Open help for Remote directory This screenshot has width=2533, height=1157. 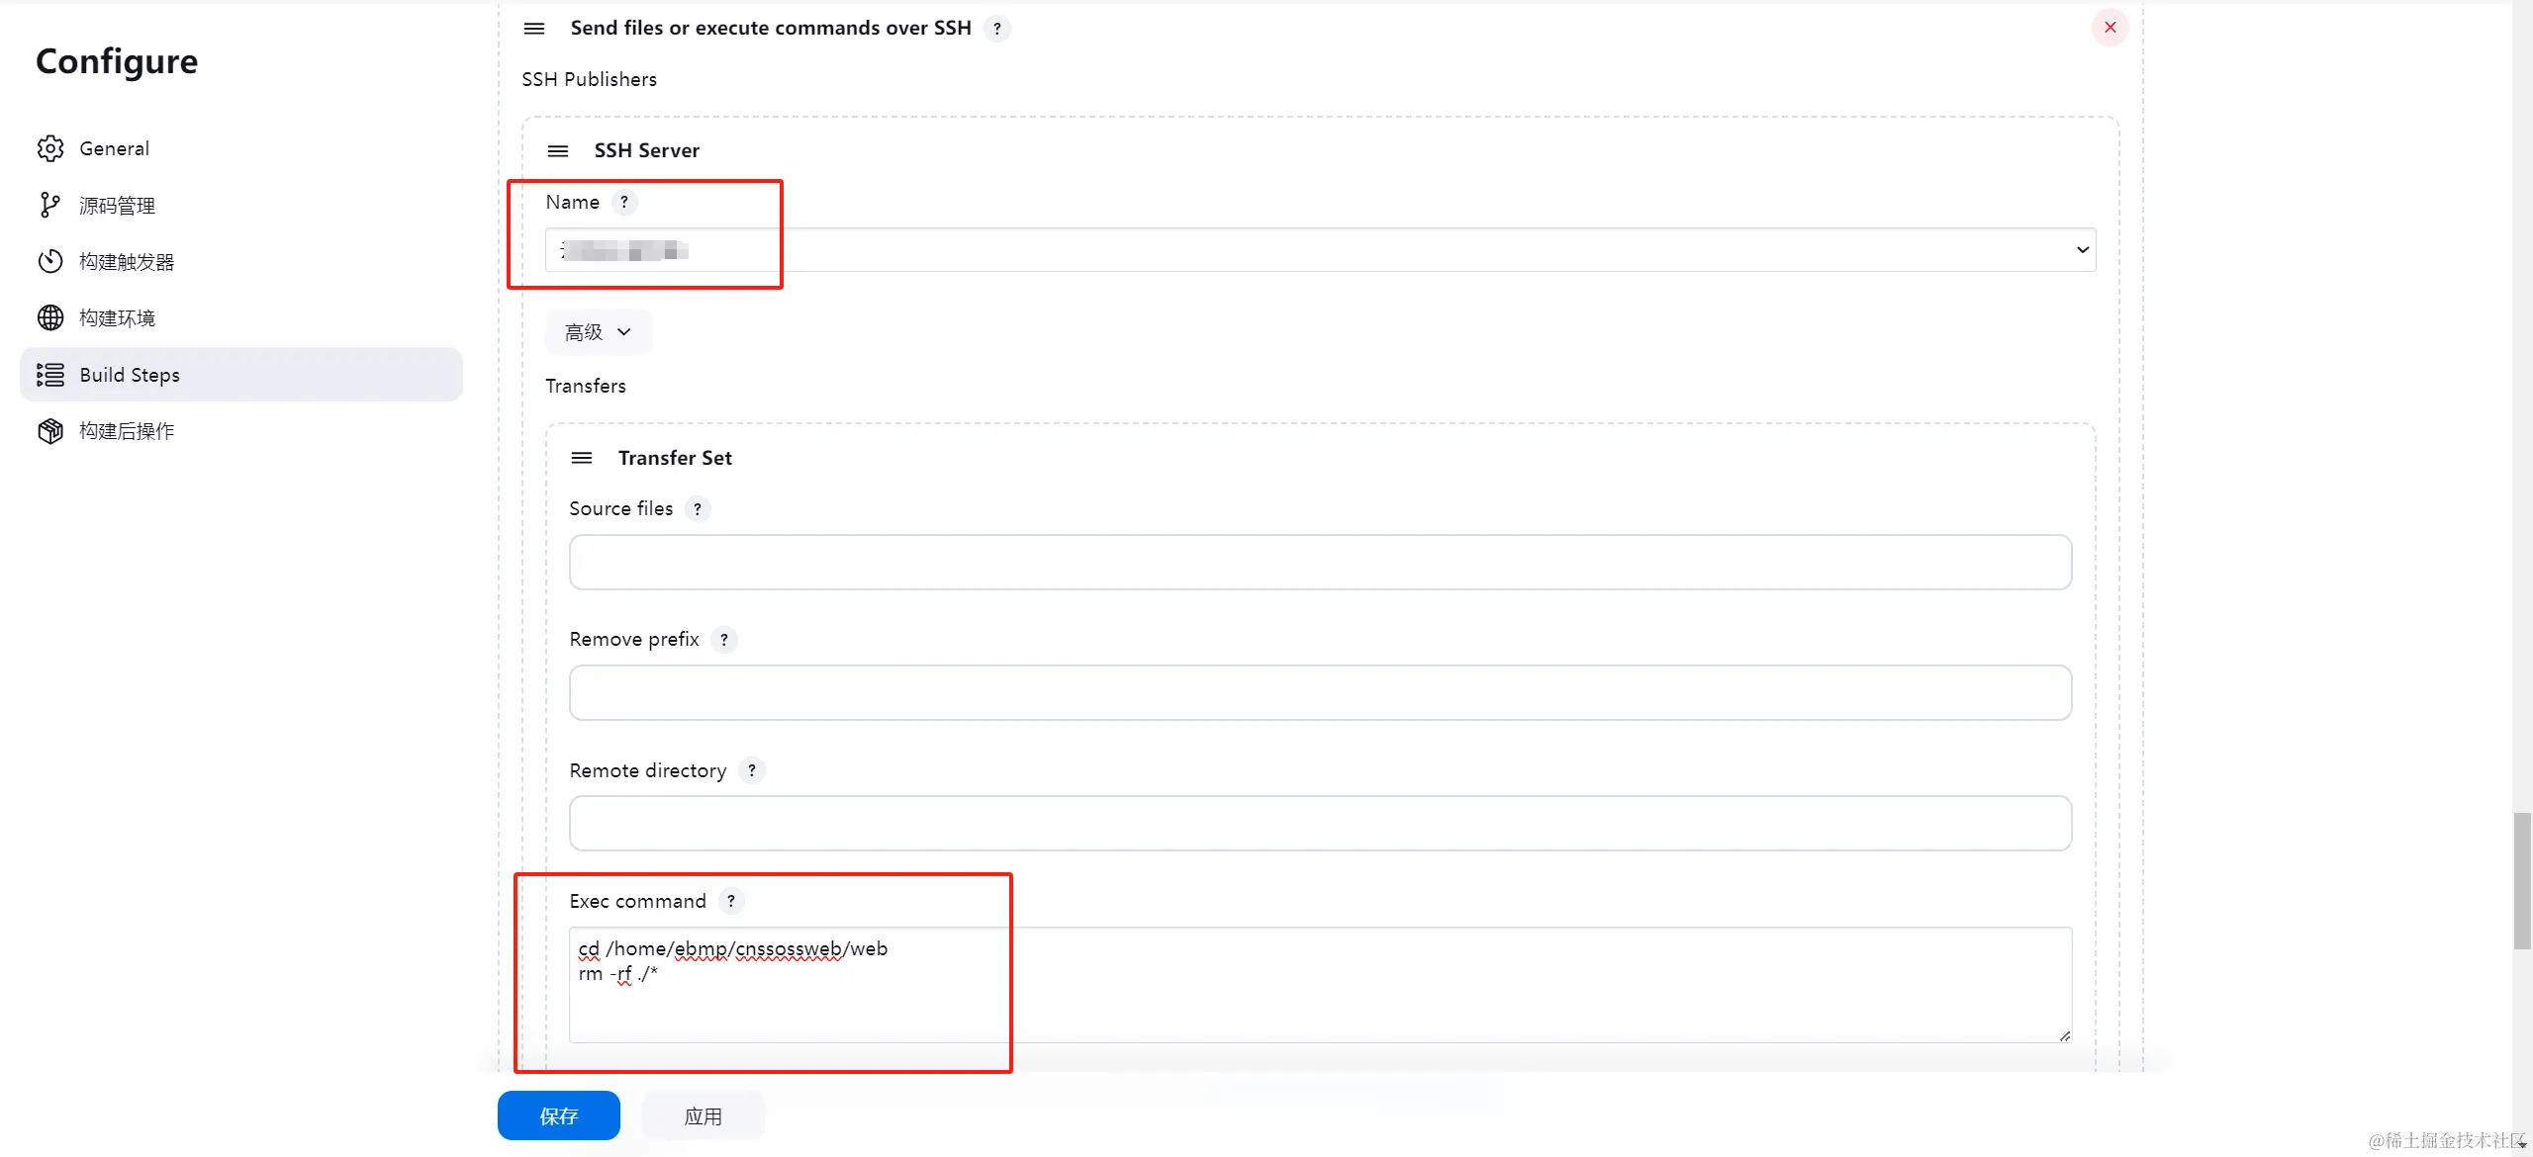(x=752, y=770)
